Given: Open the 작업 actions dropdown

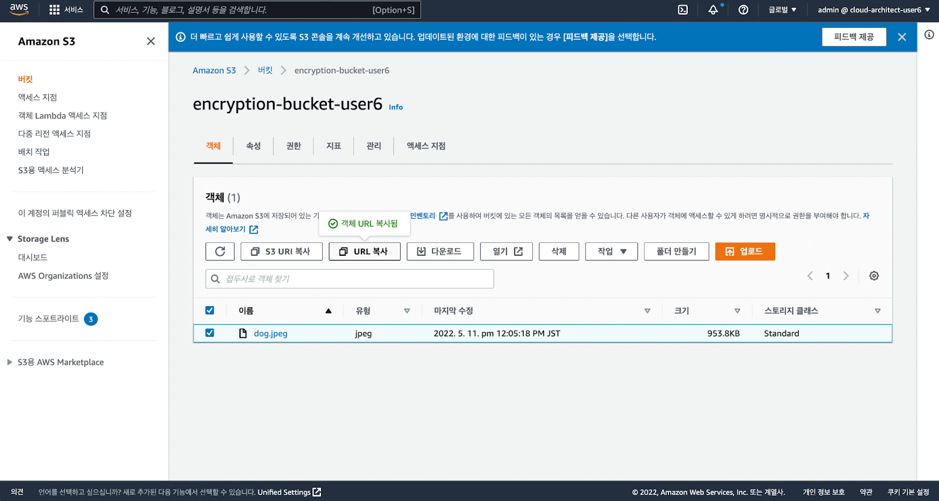Looking at the screenshot, I should (x=612, y=252).
